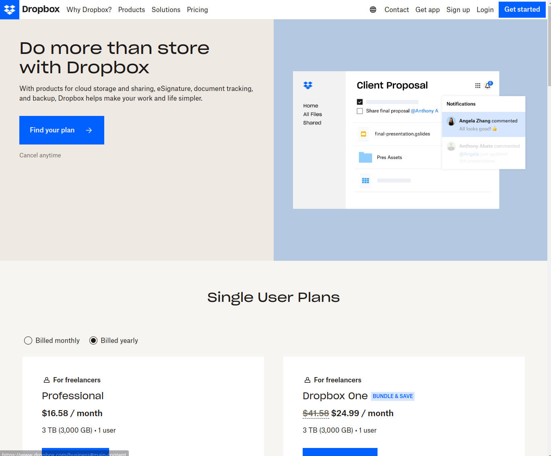The height and width of the screenshot is (456, 551).
Task: Click All Files in the mockup sidebar
Action: (x=313, y=114)
